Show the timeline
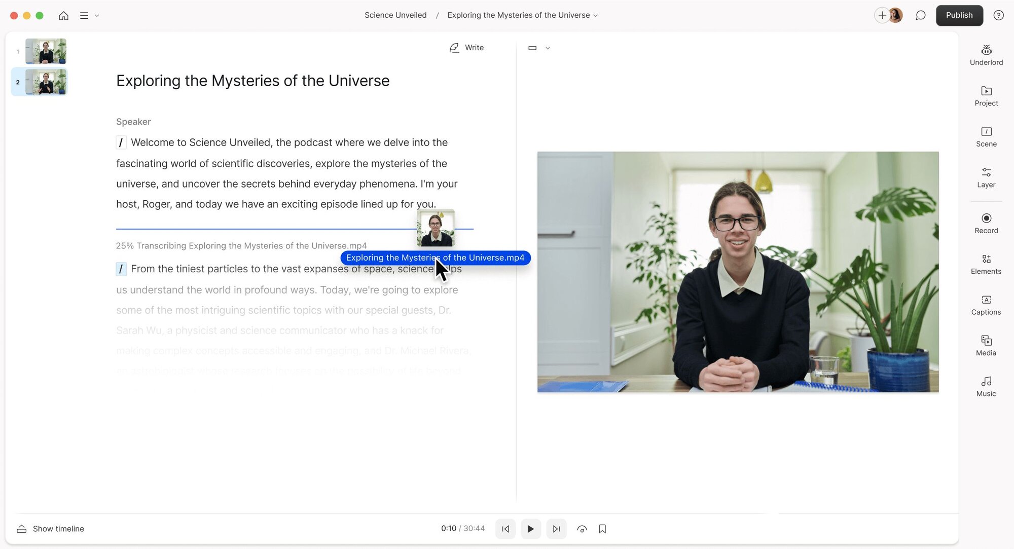This screenshot has height=549, width=1014. [50, 528]
